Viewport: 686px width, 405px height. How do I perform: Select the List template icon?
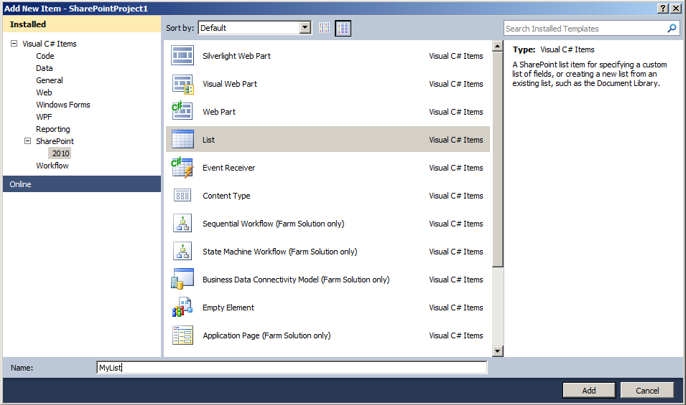(x=182, y=140)
